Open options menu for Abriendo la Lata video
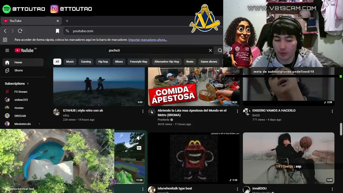 coord(237,111)
